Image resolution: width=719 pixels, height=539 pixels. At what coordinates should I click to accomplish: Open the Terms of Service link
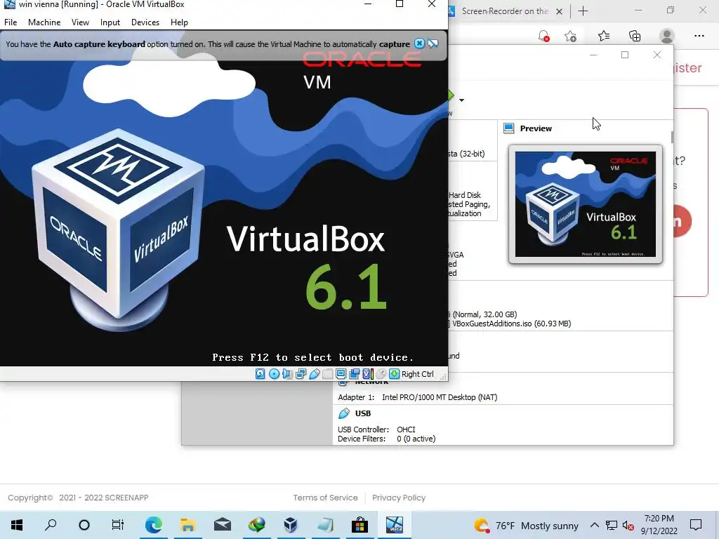click(x=325, y=498)
